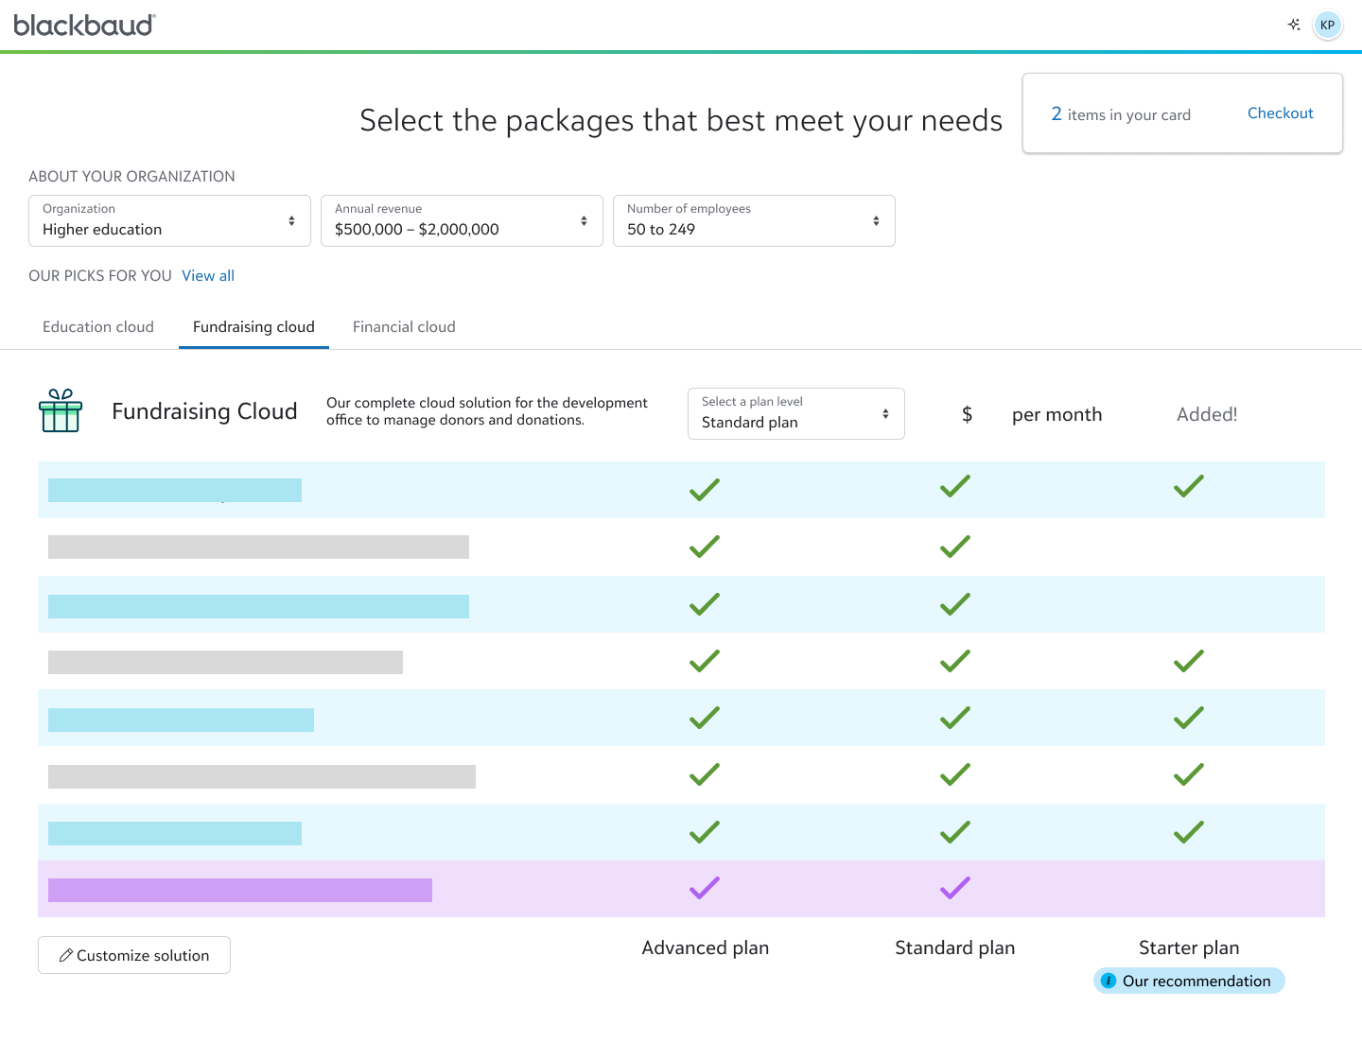Open the KP user avatar
This screenshot has height=1060, width=1362.
(x=1327, y=26)
